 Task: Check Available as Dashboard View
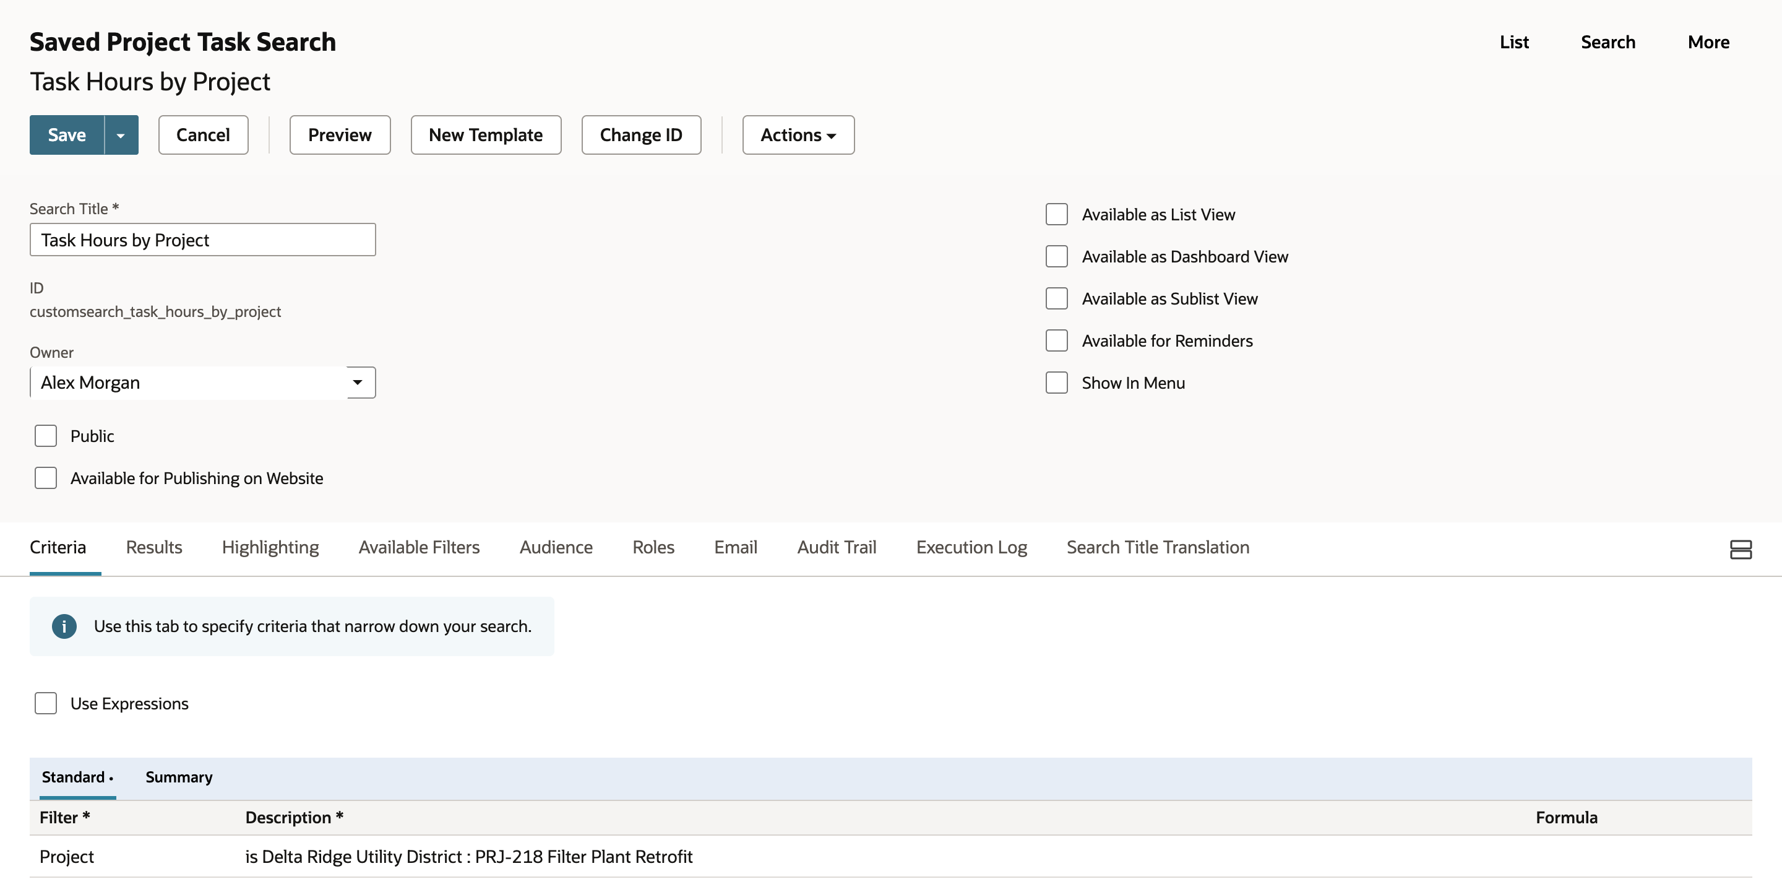pos(1056,257)
